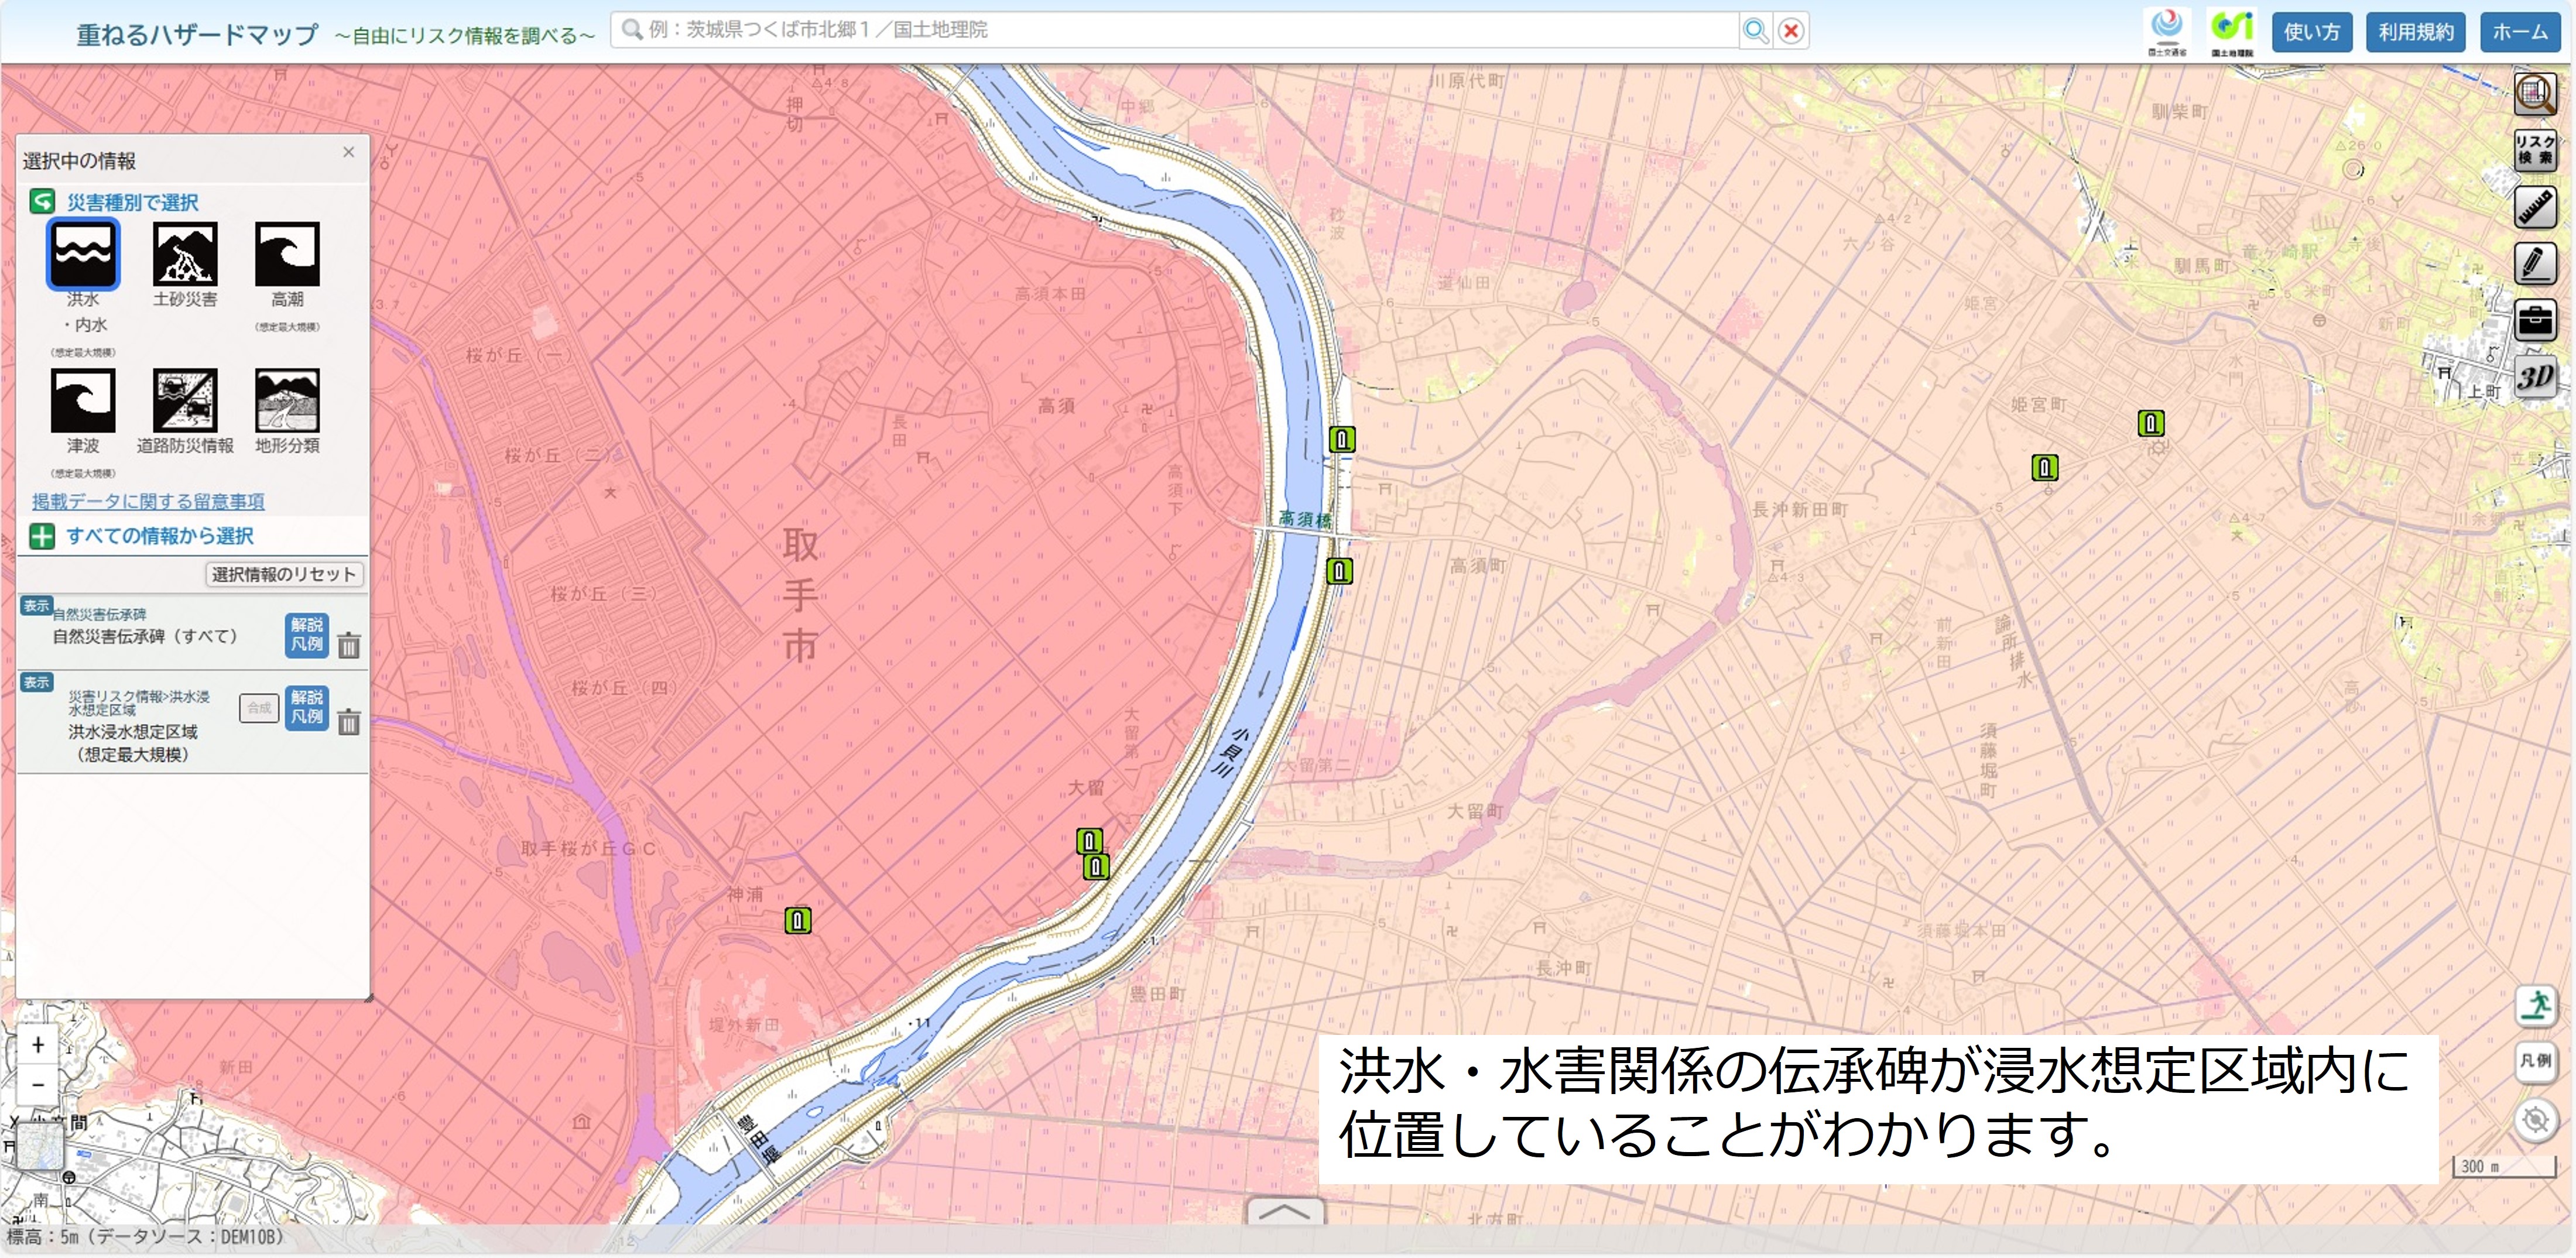The image size is (2576, 1258).
Task: Click the monument marker near 神浦
Action: [x=797, y=920]
